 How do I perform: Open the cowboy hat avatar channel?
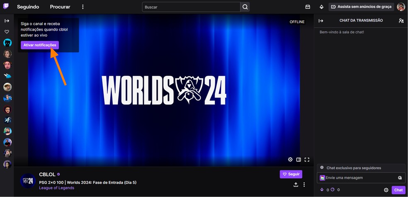point(7,87)
